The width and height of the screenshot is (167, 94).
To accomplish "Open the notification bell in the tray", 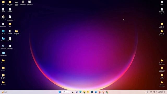I will click(x=165, y=92).
